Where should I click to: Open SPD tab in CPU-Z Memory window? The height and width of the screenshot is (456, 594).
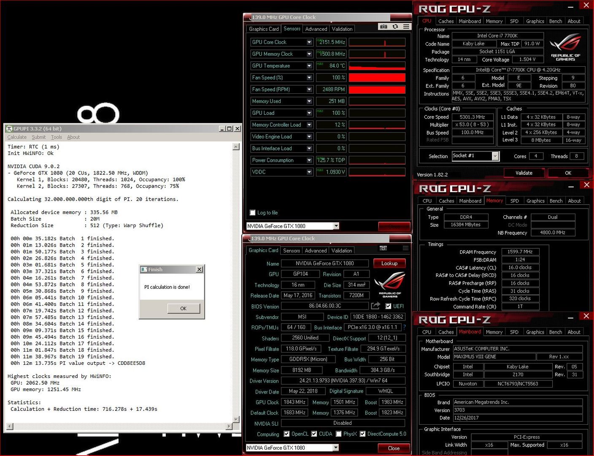pyautogui.click(x=514, y=201)
